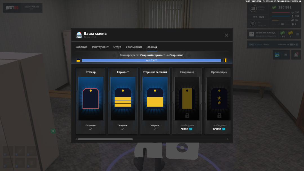Click the radio channel signal icon
Viewport: 304px width, 171px height.
click(251, 44)
